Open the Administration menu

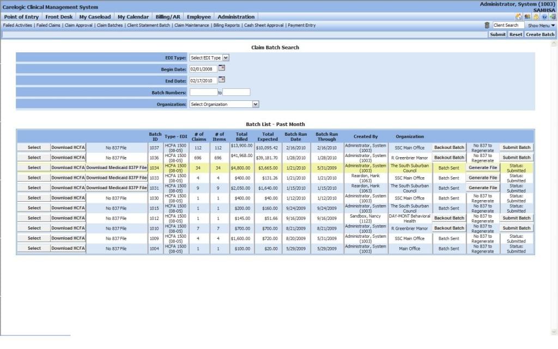(x=236, y=17)
